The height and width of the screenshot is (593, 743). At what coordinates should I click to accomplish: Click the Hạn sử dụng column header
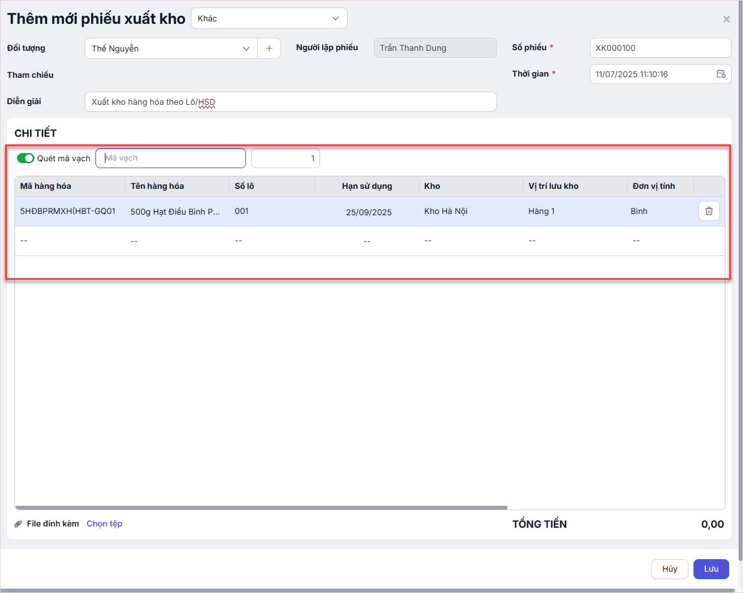366,186
